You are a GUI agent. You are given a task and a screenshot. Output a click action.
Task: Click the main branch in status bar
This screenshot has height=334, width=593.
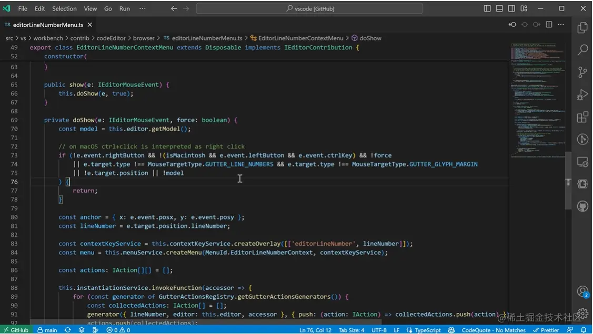(47, 330)
